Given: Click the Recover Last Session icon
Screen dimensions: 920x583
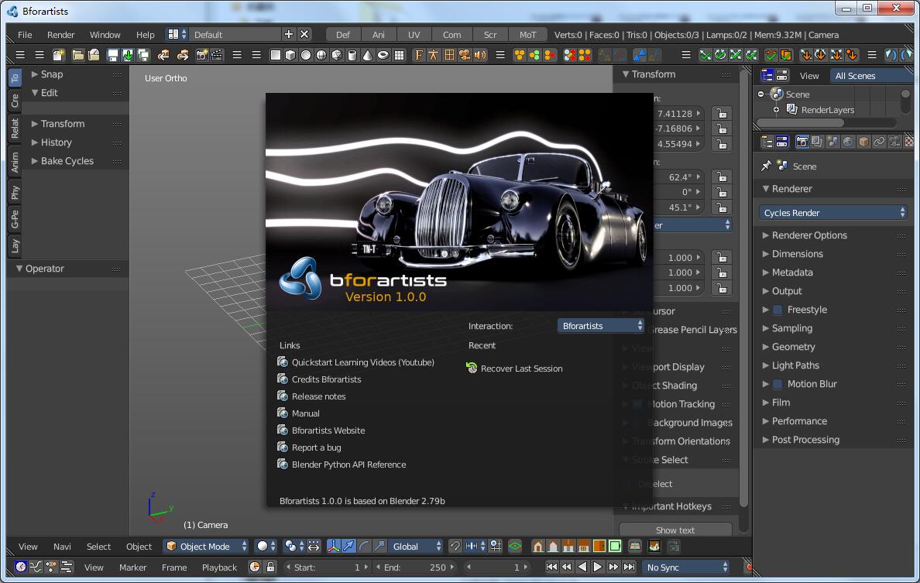Looking at the screenshot, I should point(471,368).
